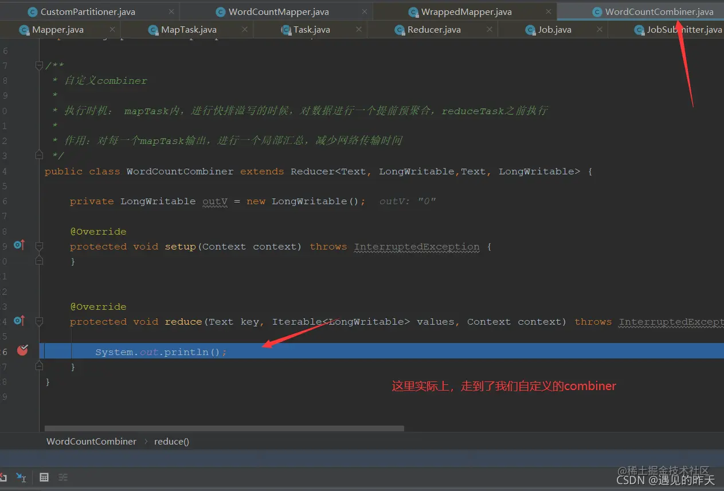Collapse the setup method body fold marker
This screenshot has height=491, width=724.
(x=39, y=246)
